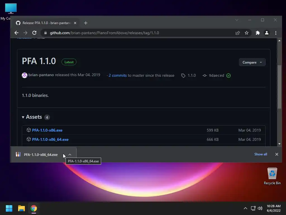
Task: Expand the download item options chevron
Action: click(70, 155)
